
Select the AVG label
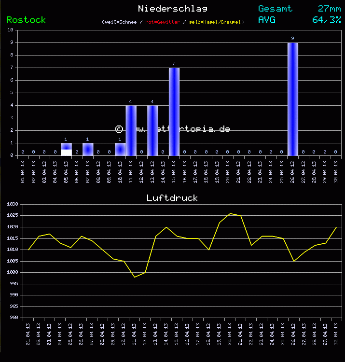tap(267, 20)
